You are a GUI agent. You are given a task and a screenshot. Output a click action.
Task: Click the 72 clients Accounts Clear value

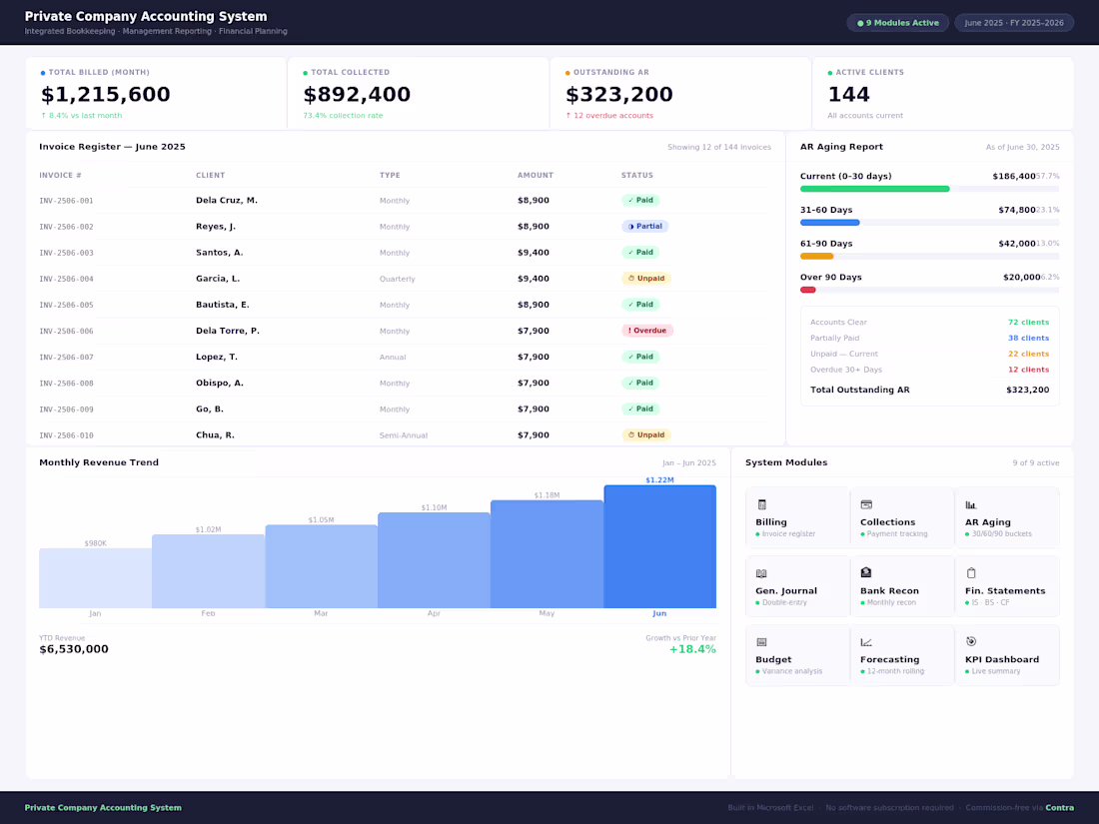(x=1028, y=323)
